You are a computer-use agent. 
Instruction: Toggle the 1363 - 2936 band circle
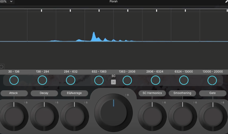pyautogui.click(x=127, y=80)
